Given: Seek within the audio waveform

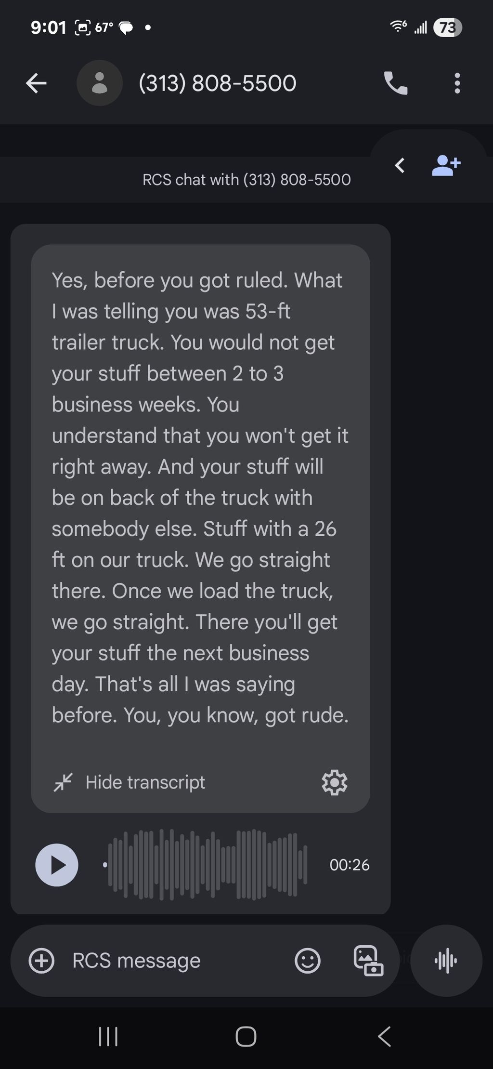Looking at the screenshot, I should (x=206, y=865).
